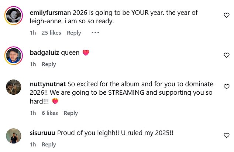The height and width of the screenshot is (152, 234).
Task: View sisuruuu's profile avatar
Action: point(14,136)
